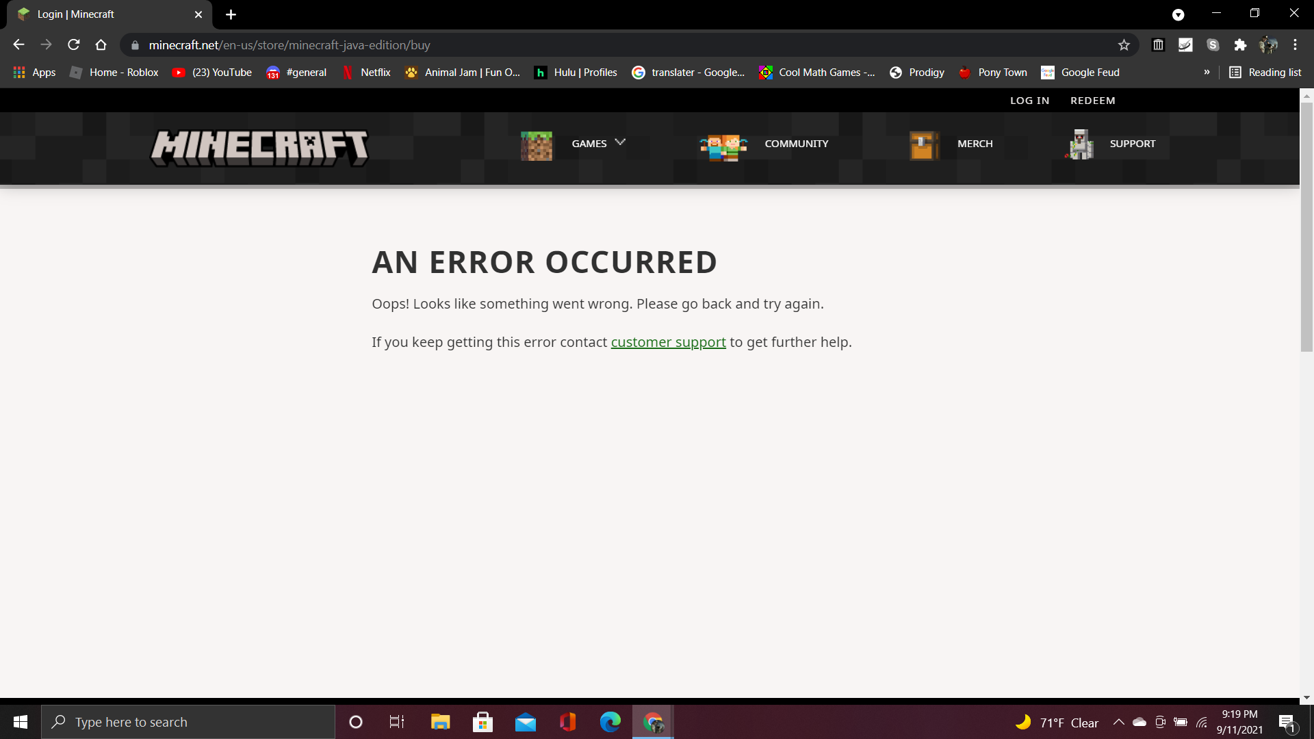Show more bookmarks overflow chevron
Viewport: 1314px width, 739px height.
coord(1207,73)
